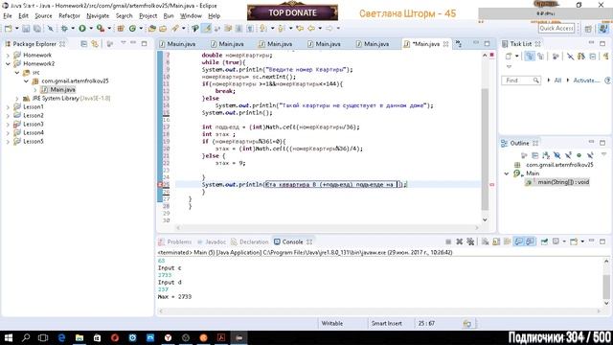Expand the JRE System Library node
The height and width of the screenshot is (345, 613).
click(17, 98)
